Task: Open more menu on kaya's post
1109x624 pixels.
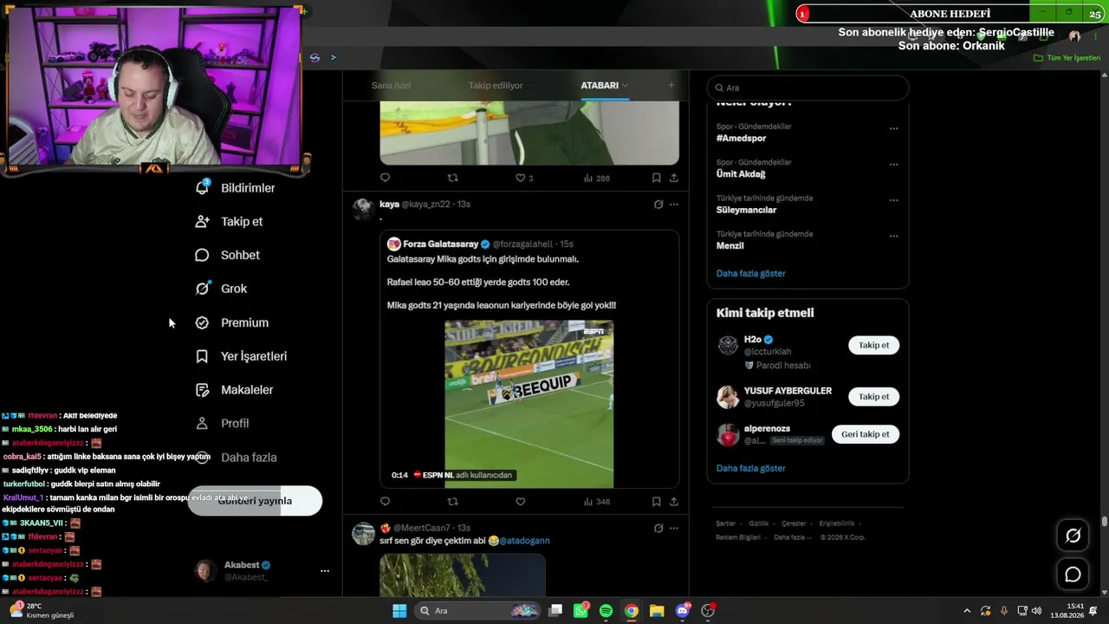Action: [x=674, y=205]
